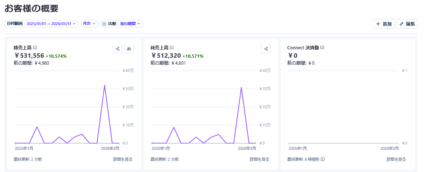Click info icon beside 最終更新: 9 時間前

tap(322, 159)
